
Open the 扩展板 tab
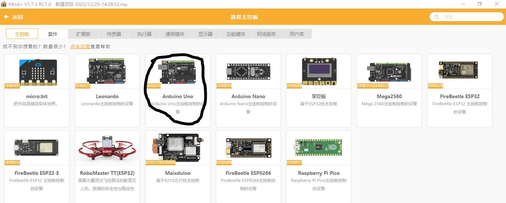pos(83,34)
